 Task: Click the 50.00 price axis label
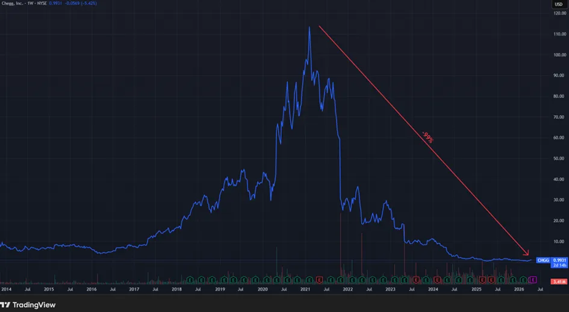[x=560, y=158]
